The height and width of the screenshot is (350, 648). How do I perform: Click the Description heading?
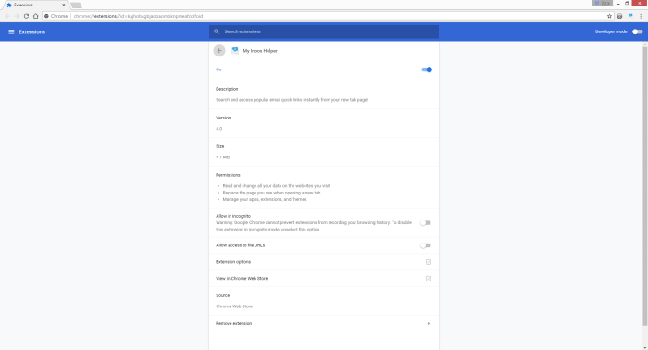pos(227,89)
